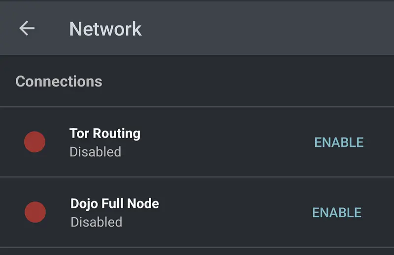Enable Tor Routing
The width and height of the screenshot is (394, 255).
[x=339, y=142]
